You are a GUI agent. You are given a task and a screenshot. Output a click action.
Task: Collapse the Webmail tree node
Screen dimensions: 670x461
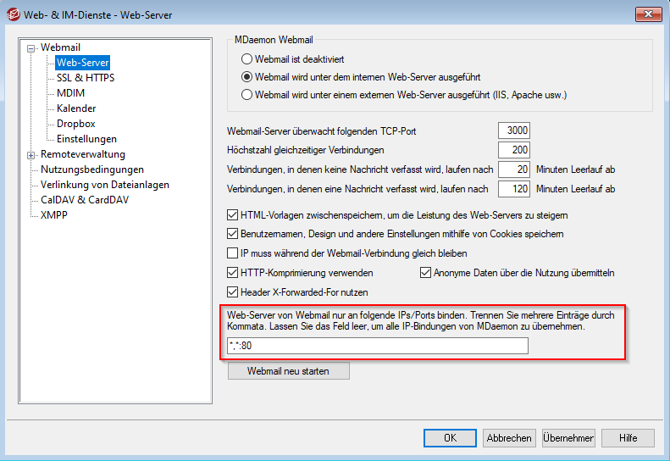click(x=31, y=48)
